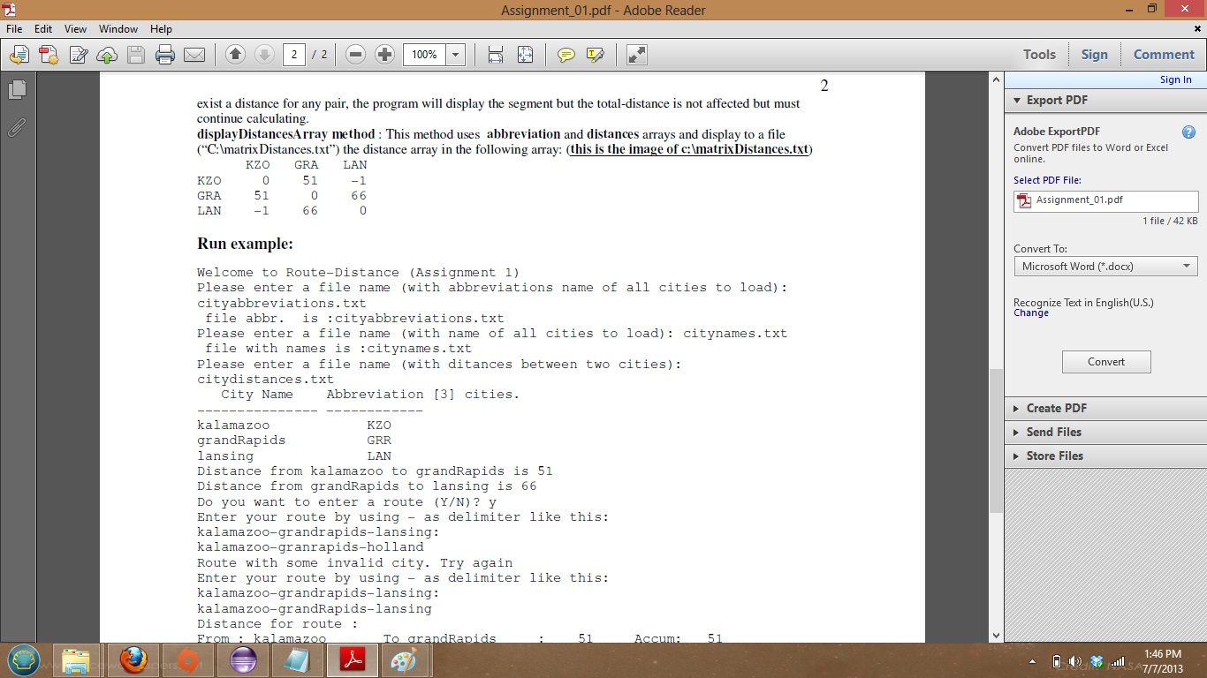Open the zoom level dropdown arrow
1207x678 pixels.
(x=455, y=55)
